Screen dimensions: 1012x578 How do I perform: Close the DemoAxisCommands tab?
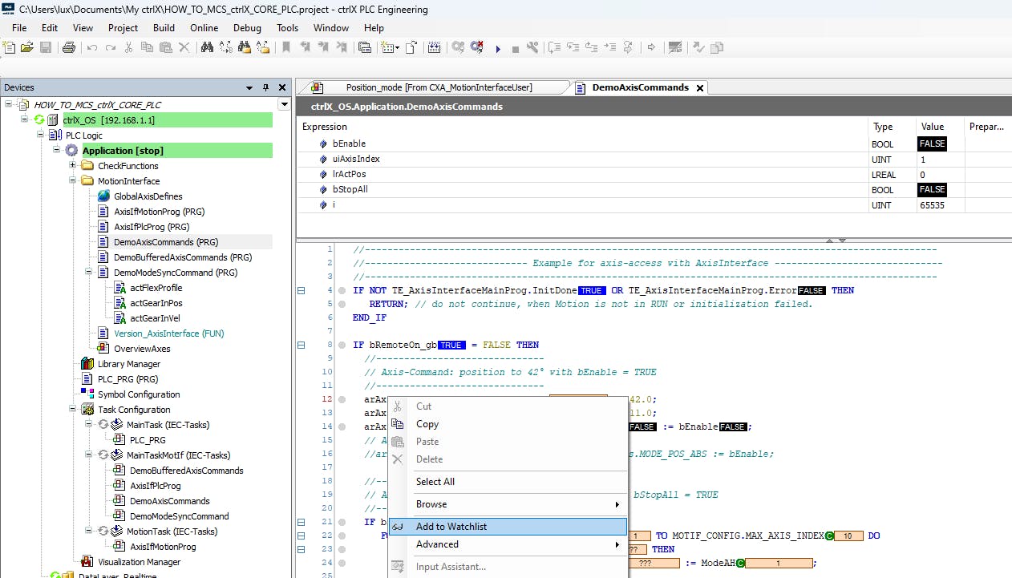pos(700,88)
